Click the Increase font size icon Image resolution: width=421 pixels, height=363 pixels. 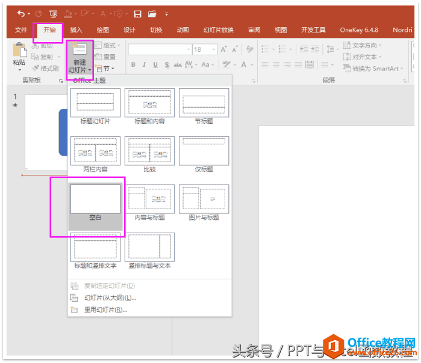click(224, 49)
